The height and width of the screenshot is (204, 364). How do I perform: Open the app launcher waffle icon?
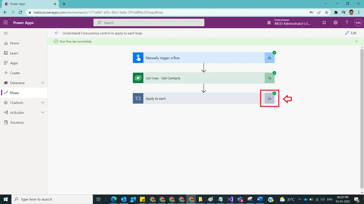pos(6,23)
